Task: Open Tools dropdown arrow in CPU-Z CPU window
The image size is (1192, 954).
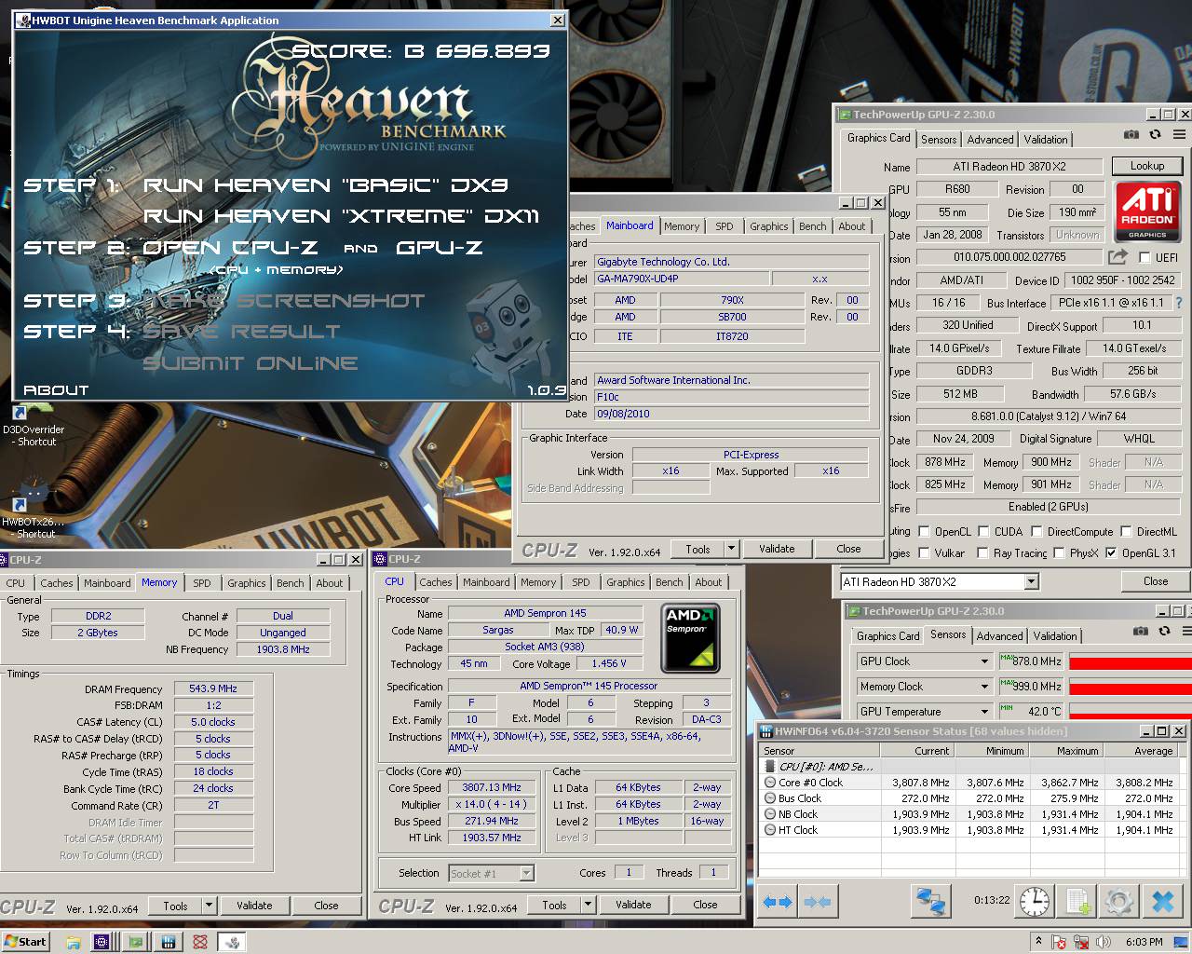Action: (588, 905)
